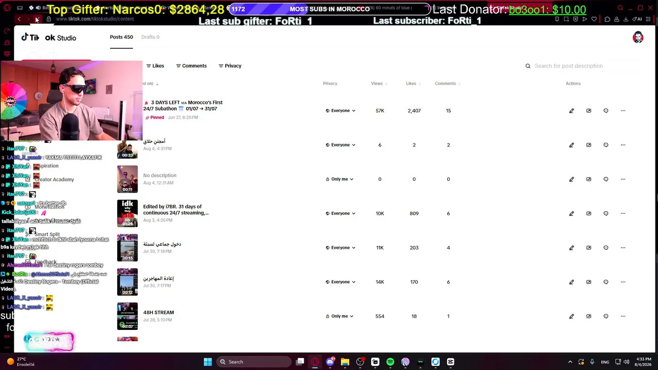This screenshot has height=370, width=658.
Task: Expand Only me privacy for 48H STREAM post
Action: click(x=339, y=316)
